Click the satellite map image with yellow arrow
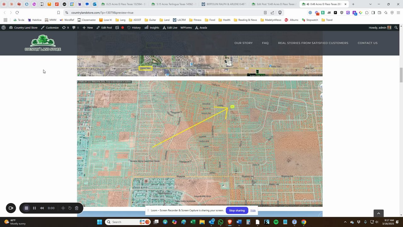 [x=200, y=144]
